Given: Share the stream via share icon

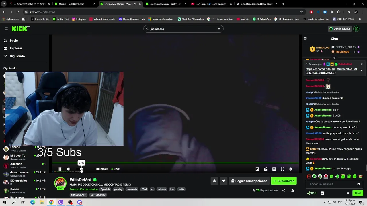Looking at the screenshot, I should (x=284, y=191).
